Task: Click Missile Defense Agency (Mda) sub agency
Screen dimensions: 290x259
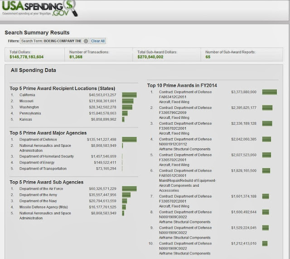Action: coord(43,207)
